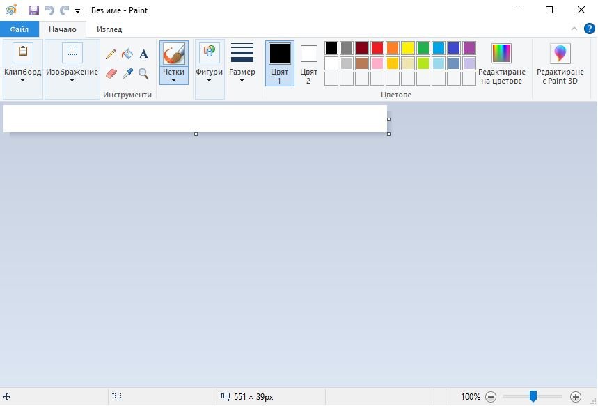598x406 pixels.
Task: Click the 100% zoom level text
Action: click(471, 397)
